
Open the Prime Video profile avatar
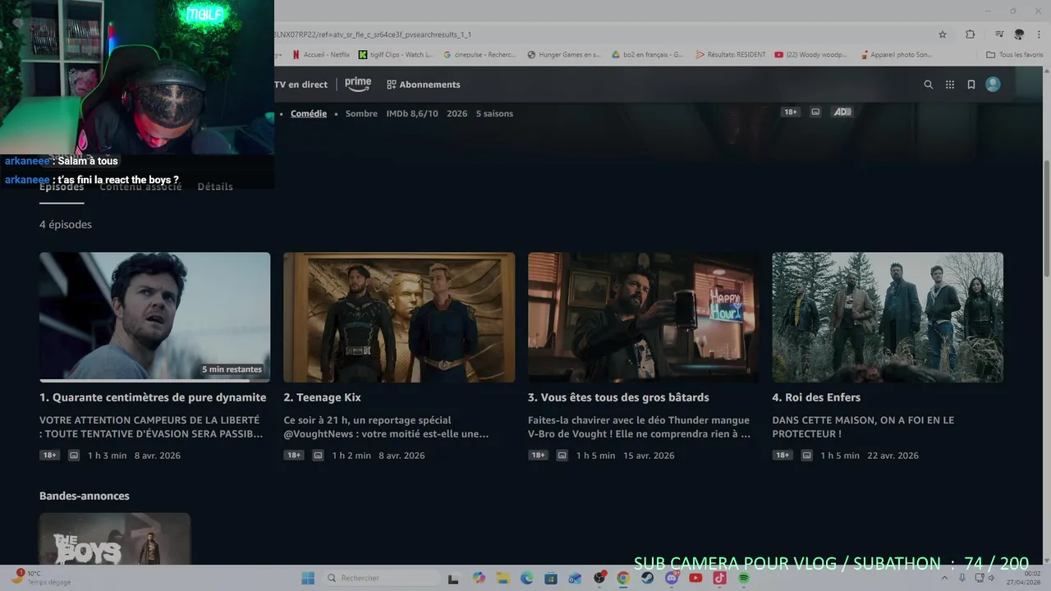993,85
